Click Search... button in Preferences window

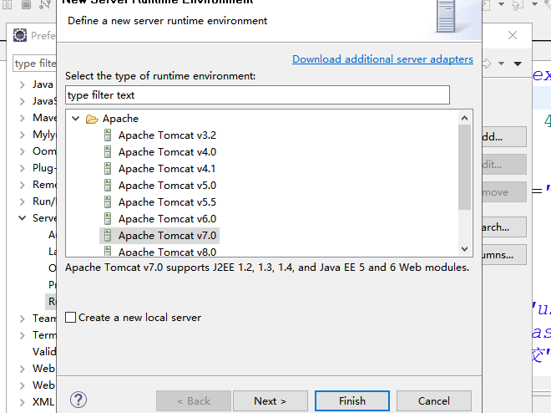504,227
